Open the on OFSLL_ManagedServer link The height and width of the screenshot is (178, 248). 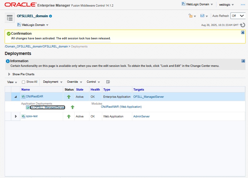point(48,107)
